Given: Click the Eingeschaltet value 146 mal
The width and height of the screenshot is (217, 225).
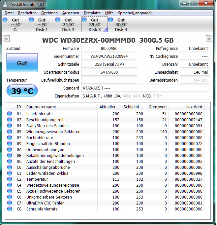Looking at the screenshot, I should tap(195, 72).
